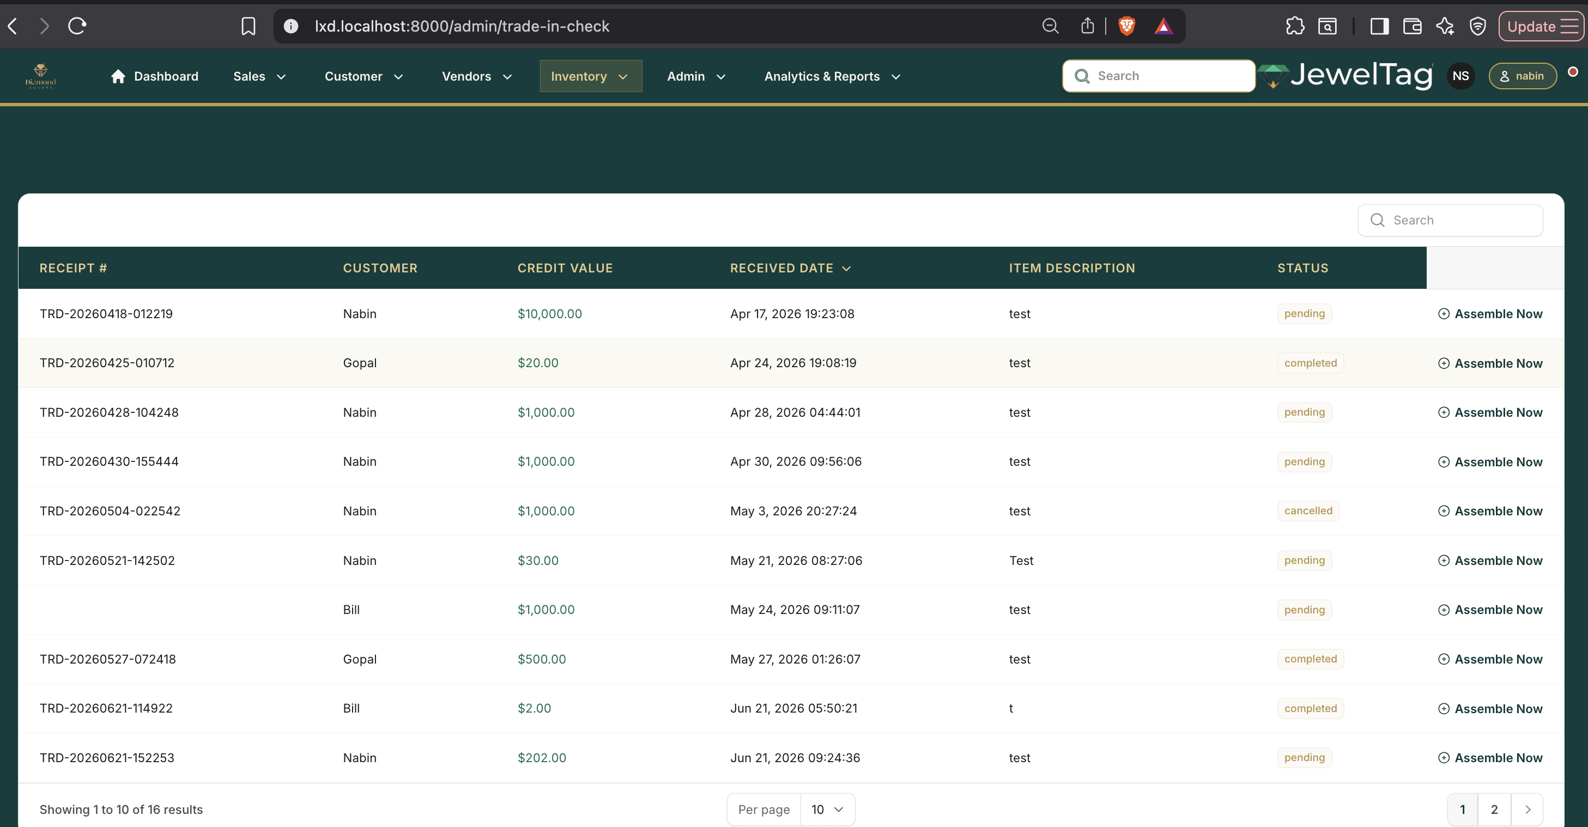Open the Per page 10 dropdown

(827, 809)
